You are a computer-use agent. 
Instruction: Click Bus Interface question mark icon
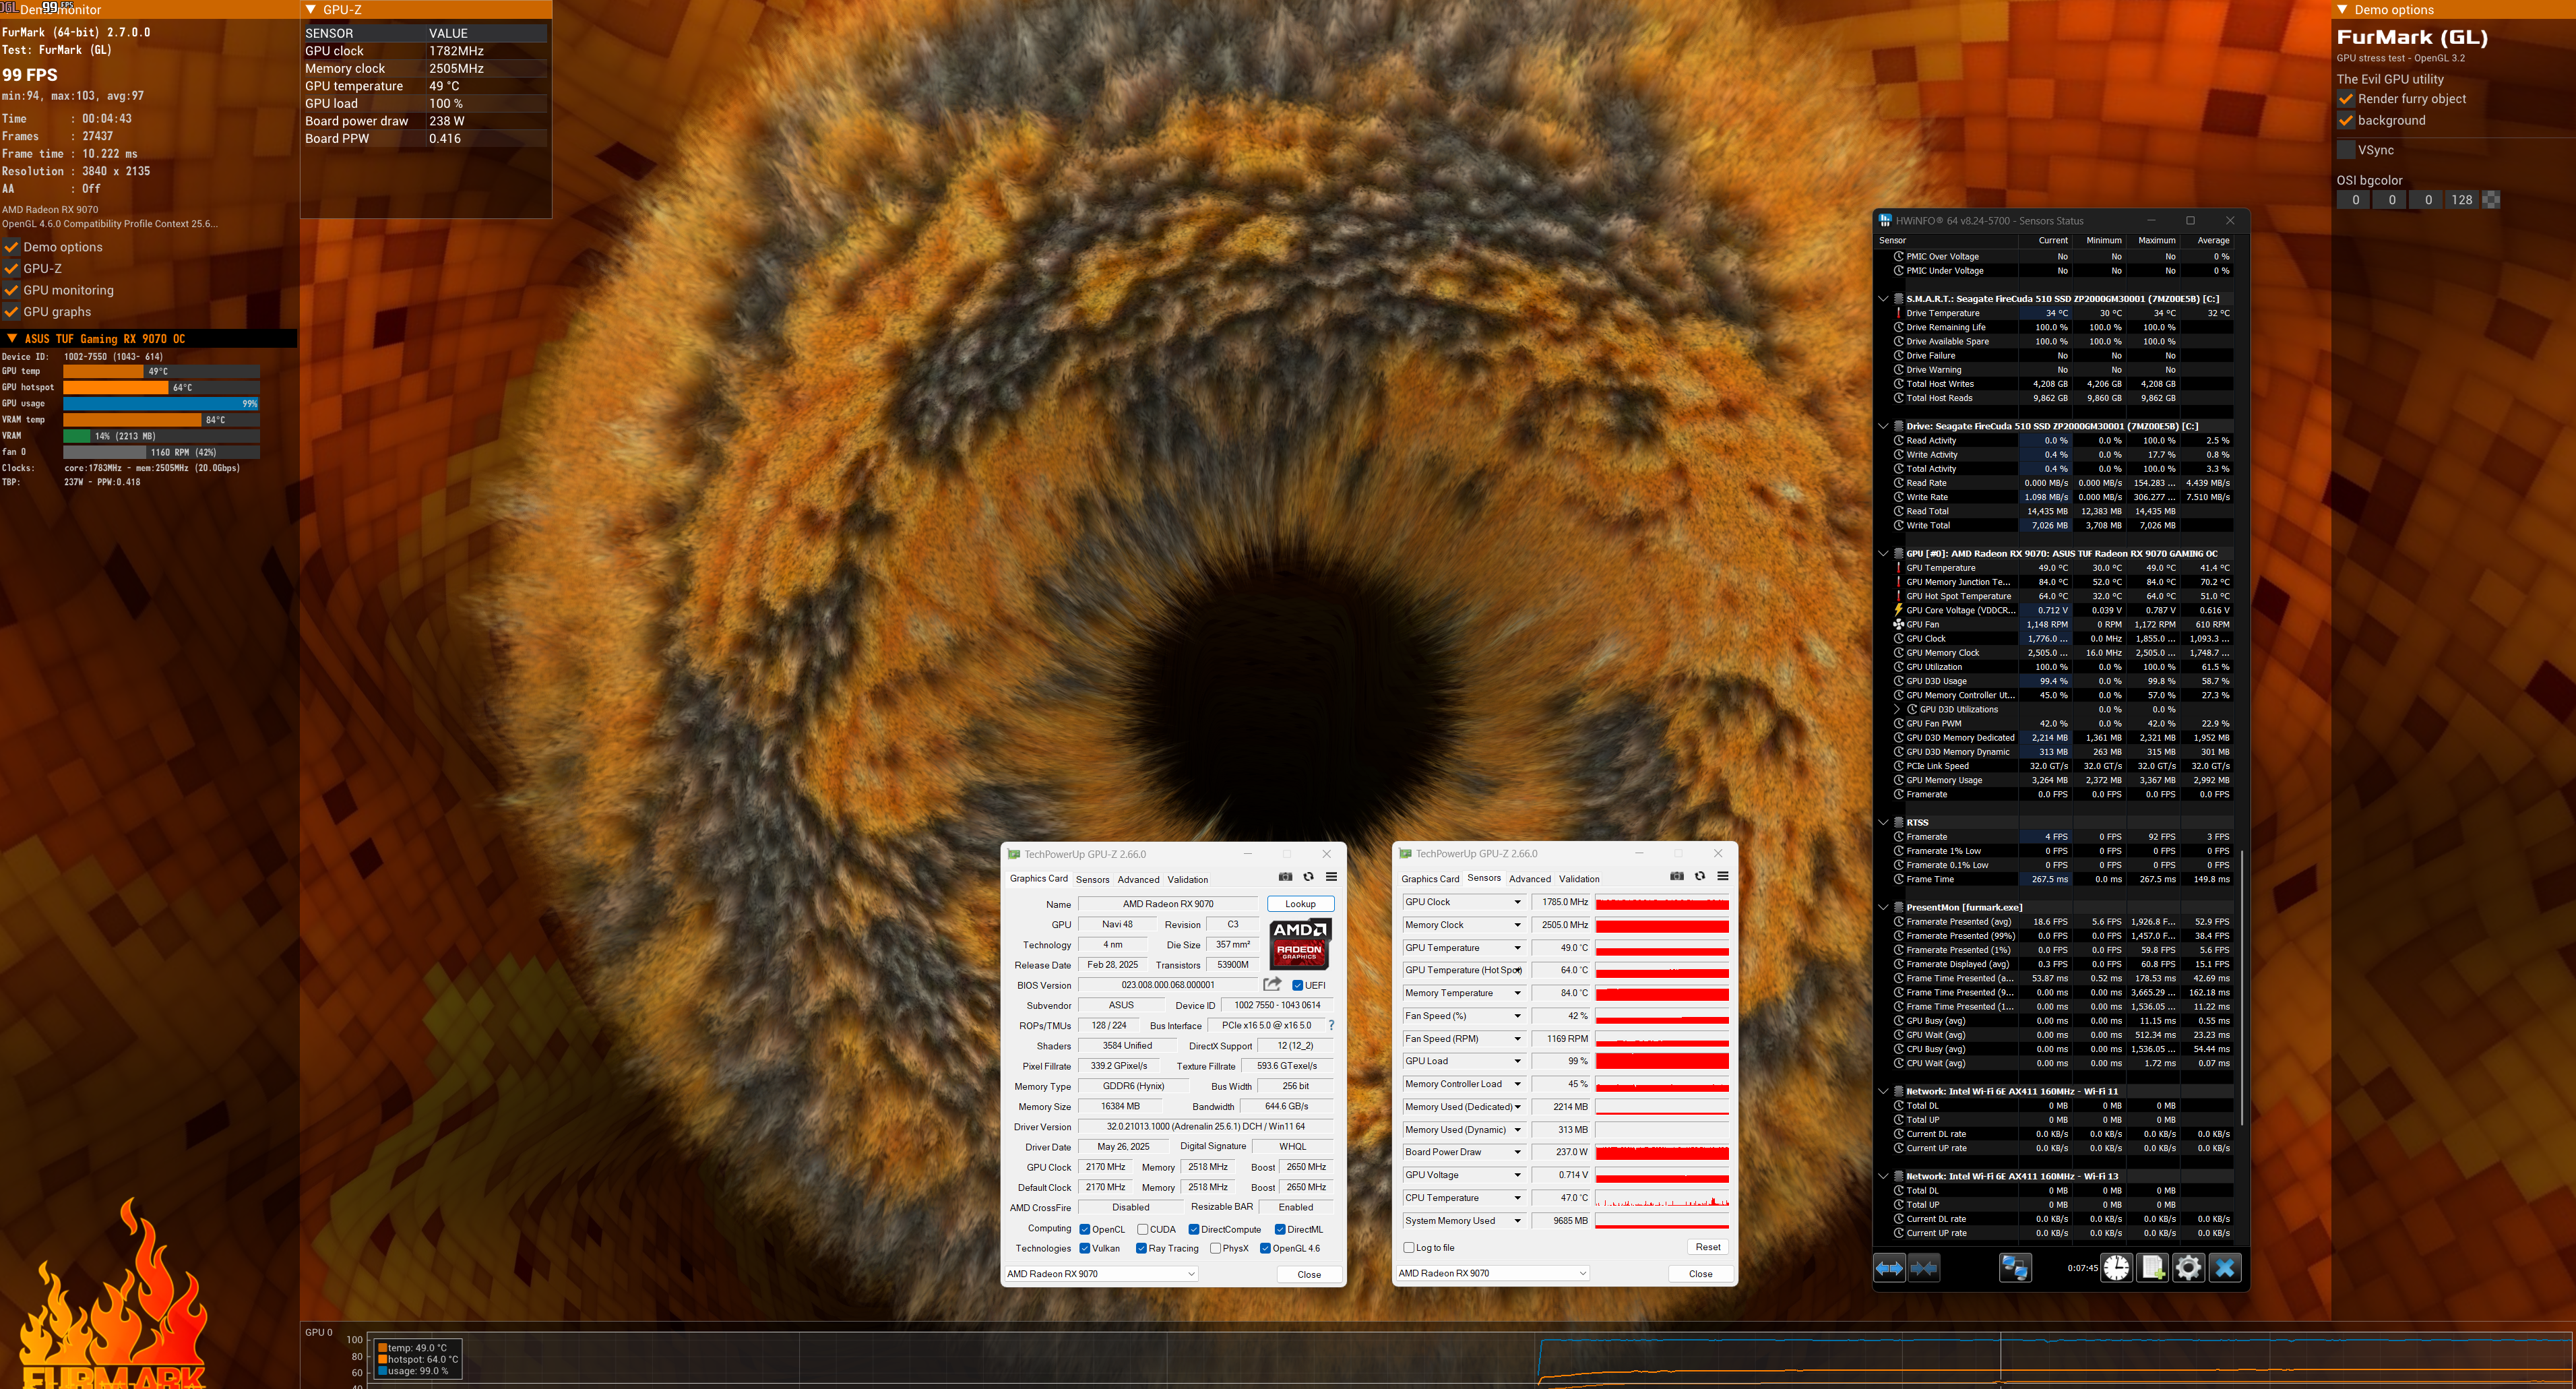1331,1025
